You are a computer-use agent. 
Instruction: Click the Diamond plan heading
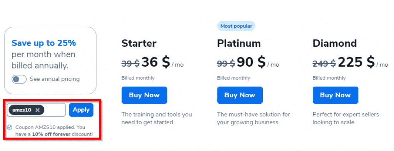pos(335,43)
